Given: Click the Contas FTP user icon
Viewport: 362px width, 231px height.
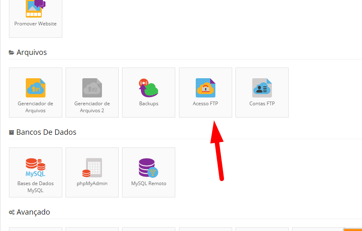Looking at the screenshot, I should coord(262,88).
